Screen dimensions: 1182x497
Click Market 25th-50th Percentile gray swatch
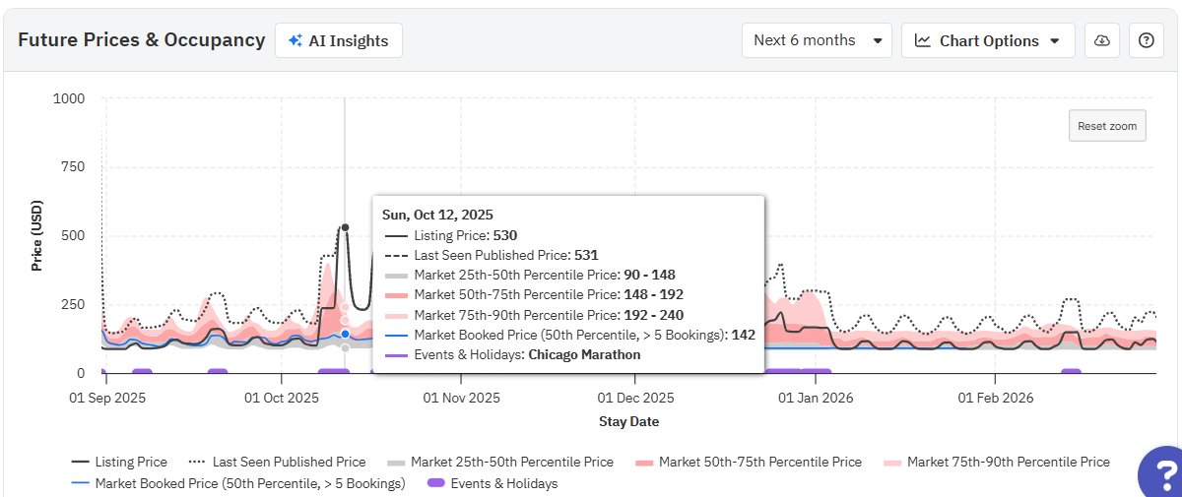[396, 462]
